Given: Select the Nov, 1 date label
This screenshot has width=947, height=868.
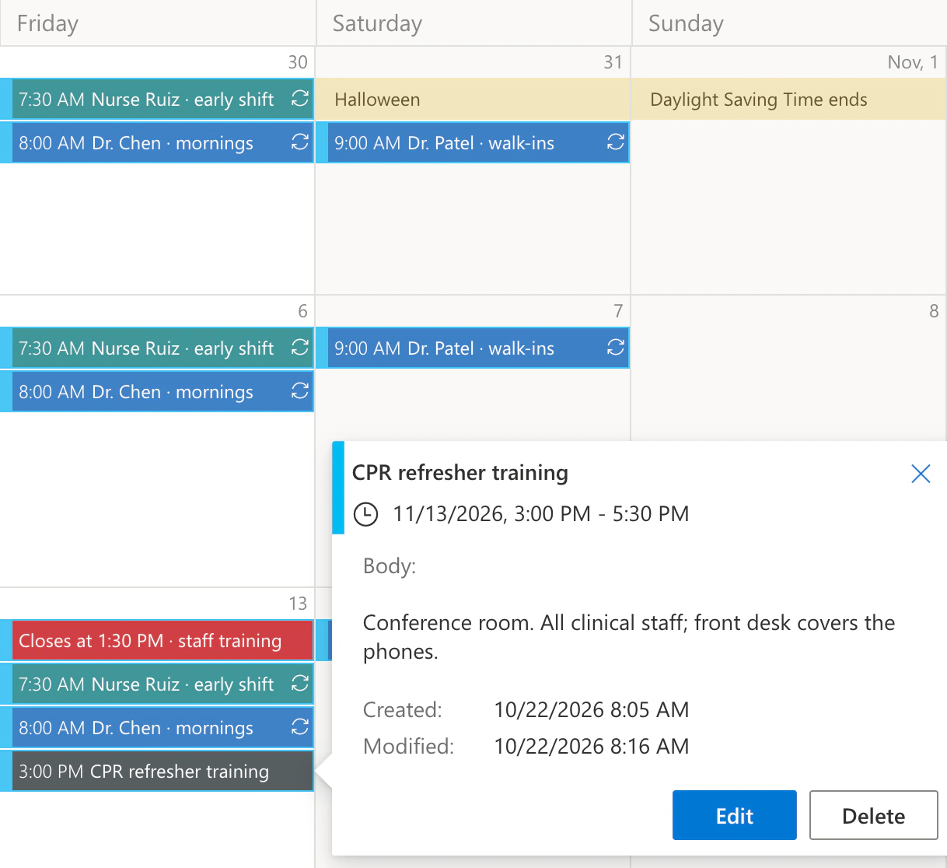Looking at the screenshot, I should click(x=913, y=62).
